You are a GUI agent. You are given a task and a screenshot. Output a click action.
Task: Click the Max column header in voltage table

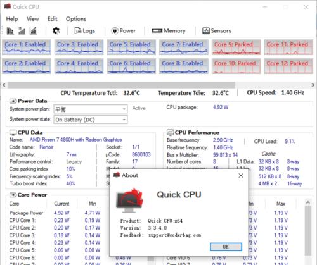pos(281,204)
